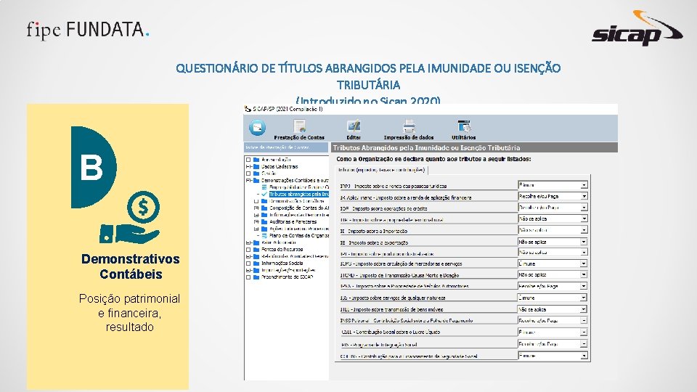Viewport: 697px width, 392px height.
Task: Open the IPI produtos industrializados dropdown
Action: (584, 253)
